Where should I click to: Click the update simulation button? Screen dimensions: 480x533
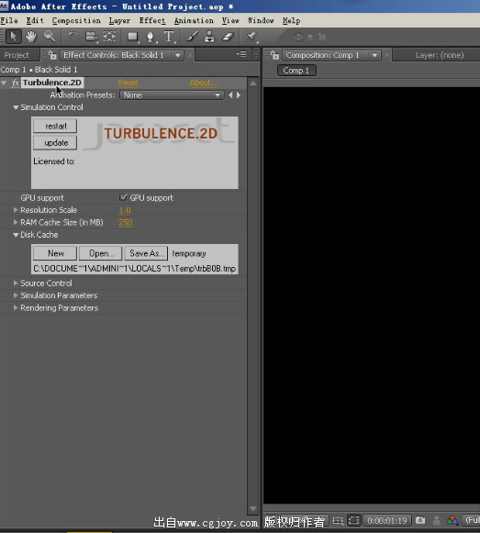click(x=55, y=143)
